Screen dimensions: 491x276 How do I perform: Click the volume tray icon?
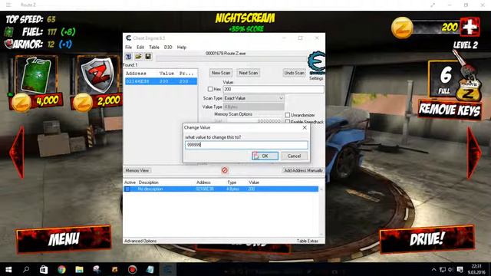450,269
